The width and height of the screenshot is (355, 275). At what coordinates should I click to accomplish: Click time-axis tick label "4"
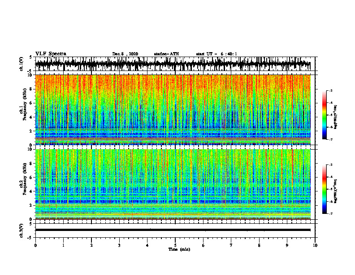click(147, 245)
